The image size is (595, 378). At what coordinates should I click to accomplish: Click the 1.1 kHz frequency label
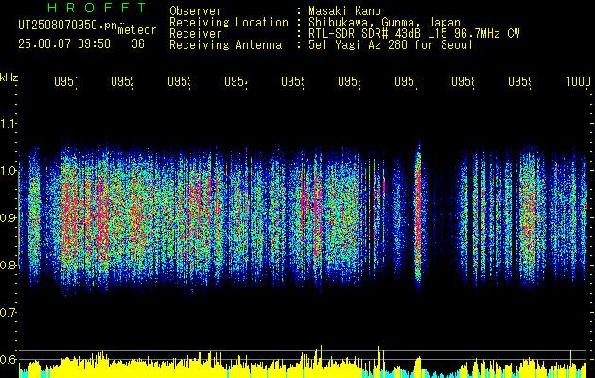8,124
